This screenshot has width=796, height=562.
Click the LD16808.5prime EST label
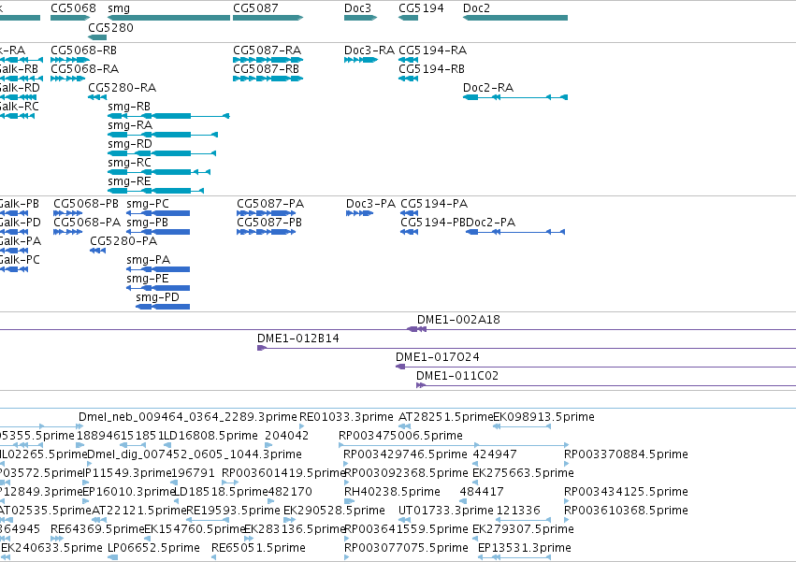(x=210, y=436)
